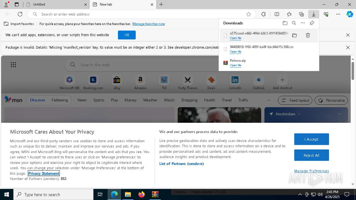Open TUI shortcut tile
The image size is (356, 200).
click(164, 82)
